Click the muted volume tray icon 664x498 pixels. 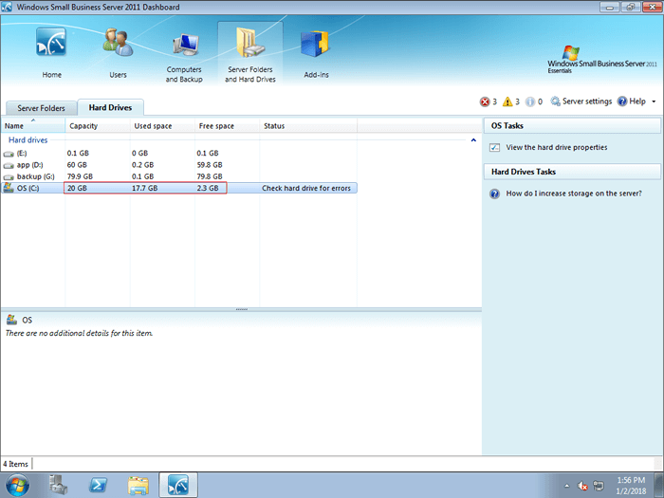[x=582, y=486]
